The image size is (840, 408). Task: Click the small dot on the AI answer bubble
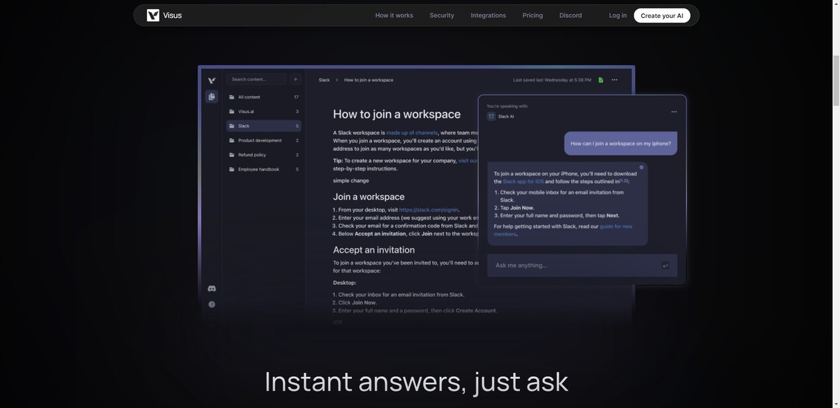point(642,167)
